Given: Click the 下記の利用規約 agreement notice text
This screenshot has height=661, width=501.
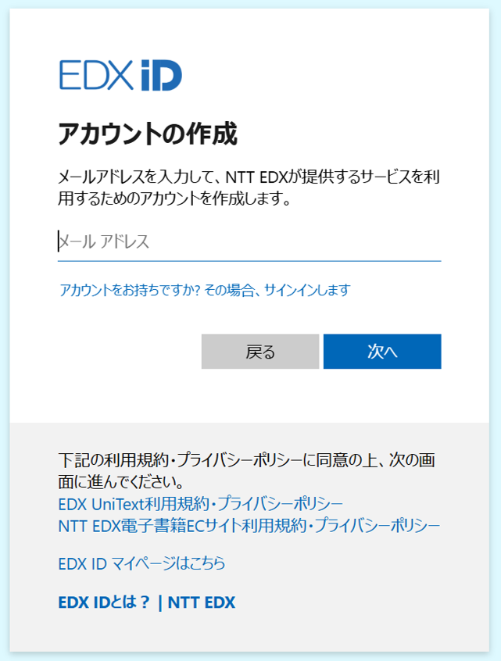Looking at the screenshot, I should (x=247, y=471).
